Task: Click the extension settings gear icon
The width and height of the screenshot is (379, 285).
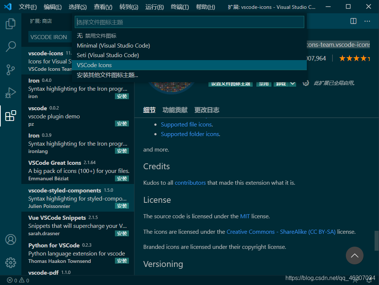Action: (306, 83)
